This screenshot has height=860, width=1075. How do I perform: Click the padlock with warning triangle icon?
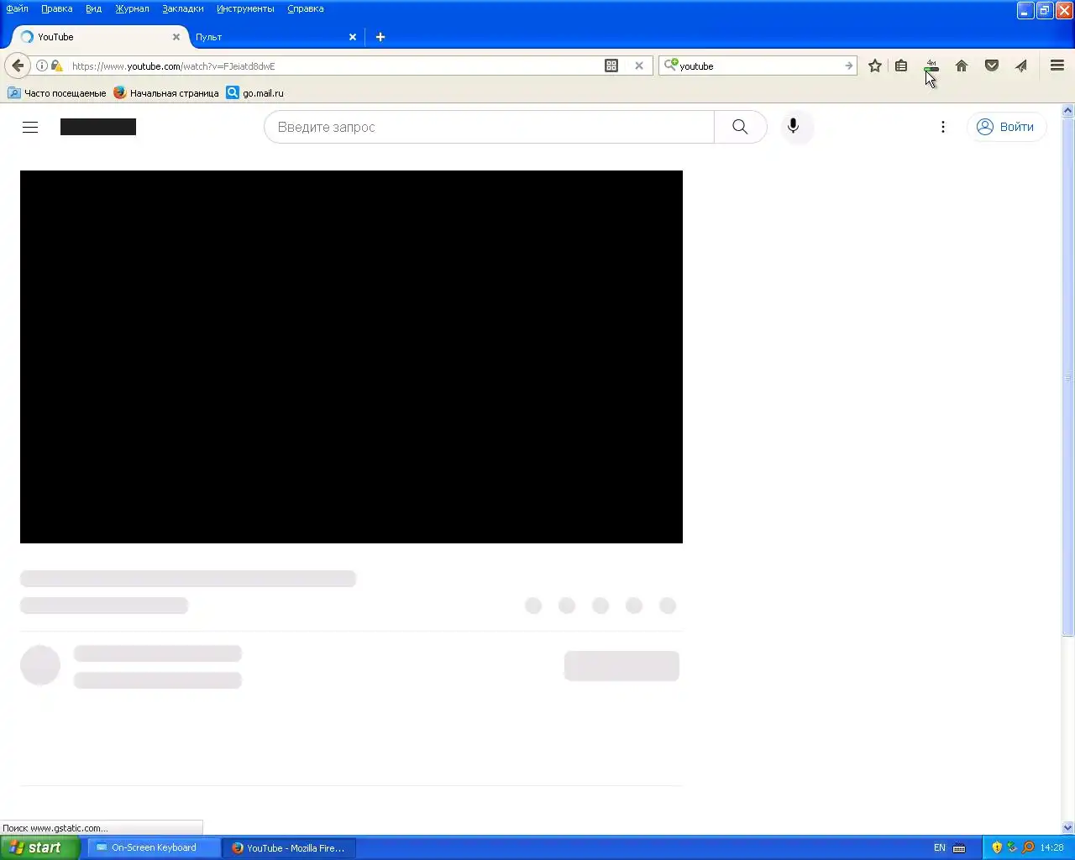pyautogui.click(x=56, y=66)
